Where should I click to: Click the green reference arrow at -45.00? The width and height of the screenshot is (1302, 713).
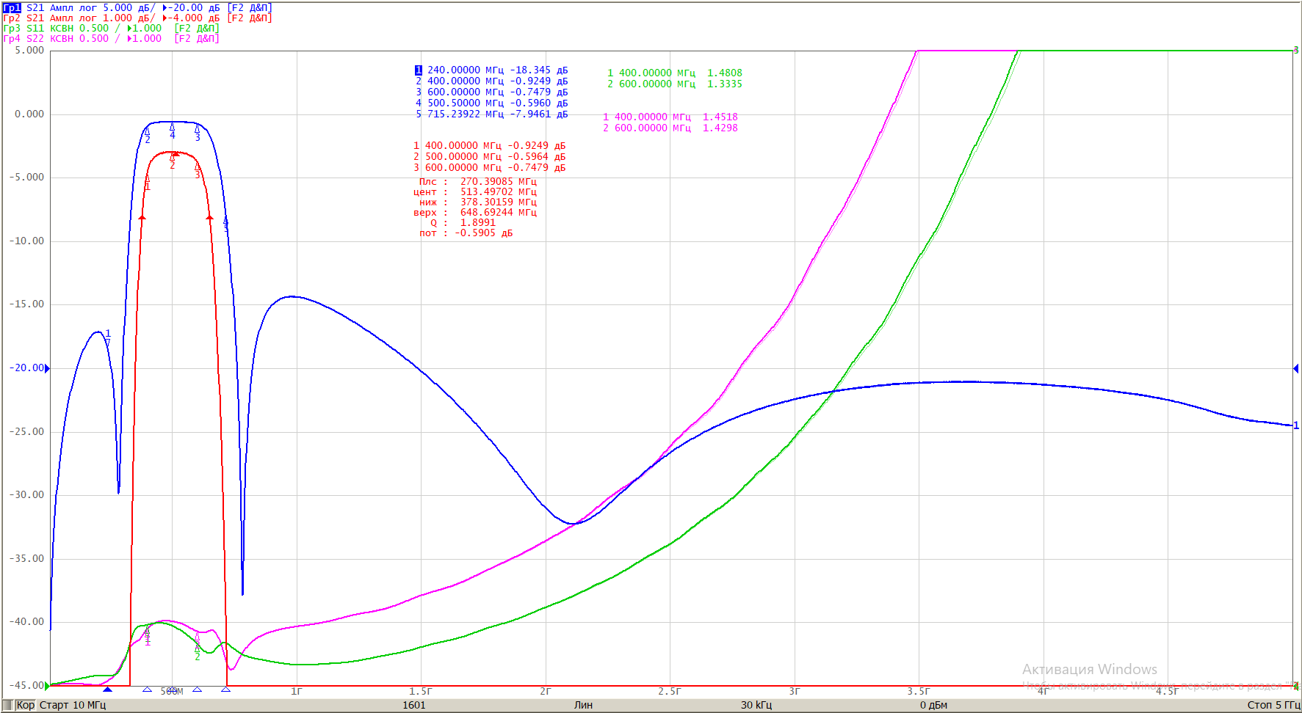click(48, 686)
